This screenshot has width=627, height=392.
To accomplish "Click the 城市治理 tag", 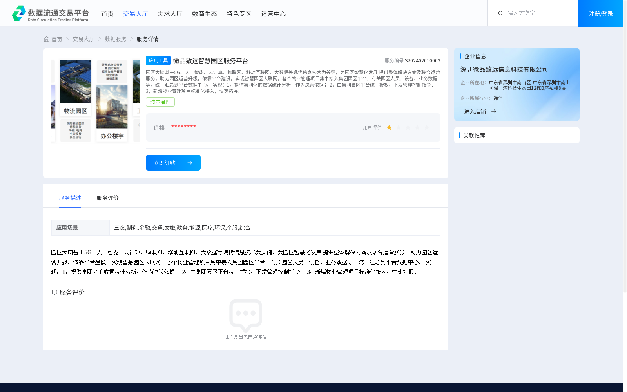I will (160, 102).
